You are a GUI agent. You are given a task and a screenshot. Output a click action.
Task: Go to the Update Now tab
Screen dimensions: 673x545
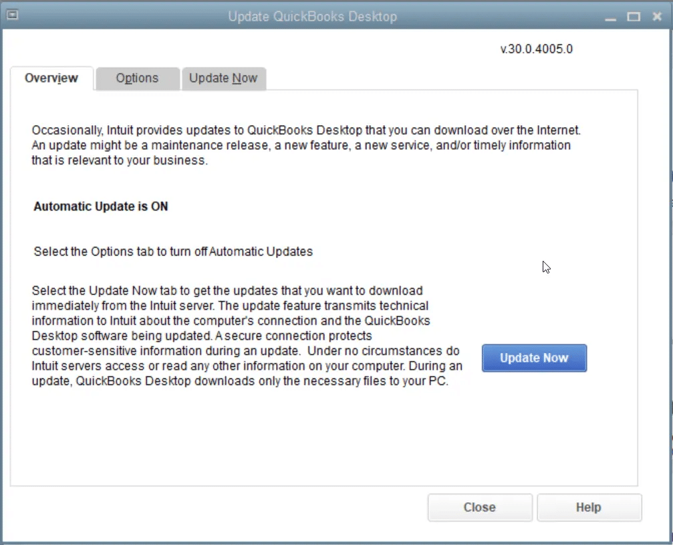224,78
